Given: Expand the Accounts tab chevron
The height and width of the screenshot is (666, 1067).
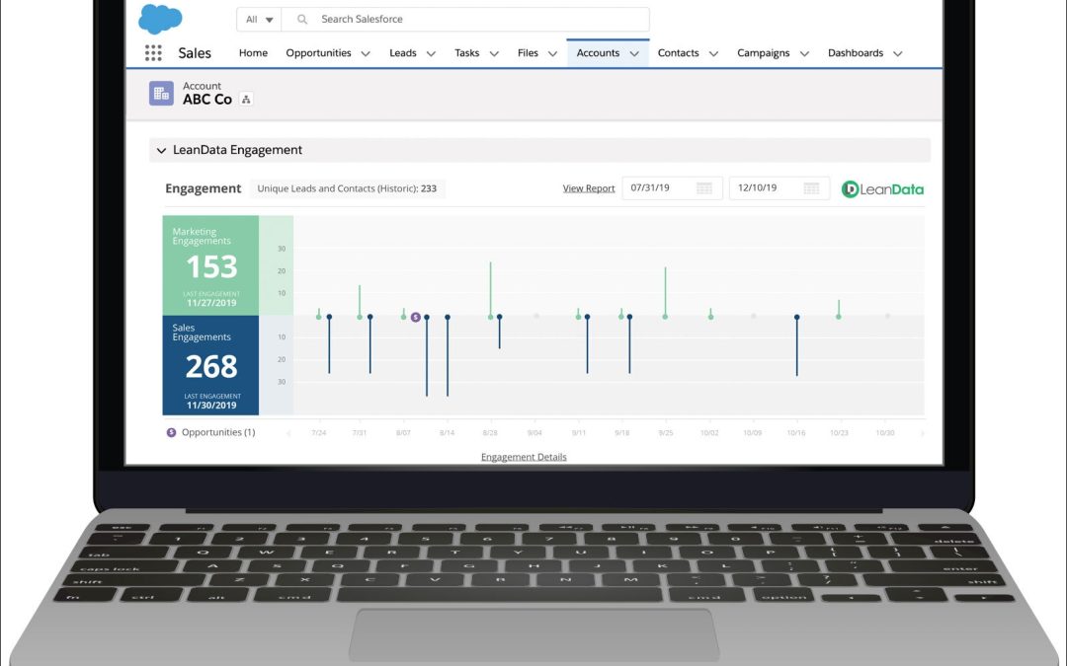Looking at the screenshot, I should tap(634, 53).
